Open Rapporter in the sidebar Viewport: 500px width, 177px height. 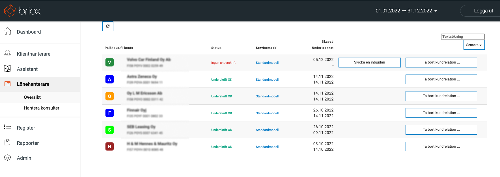(28, 143)
